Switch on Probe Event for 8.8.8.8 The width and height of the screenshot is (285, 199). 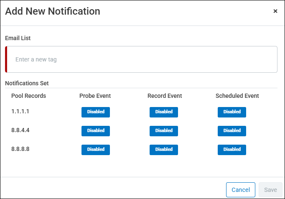click(96, 150)
